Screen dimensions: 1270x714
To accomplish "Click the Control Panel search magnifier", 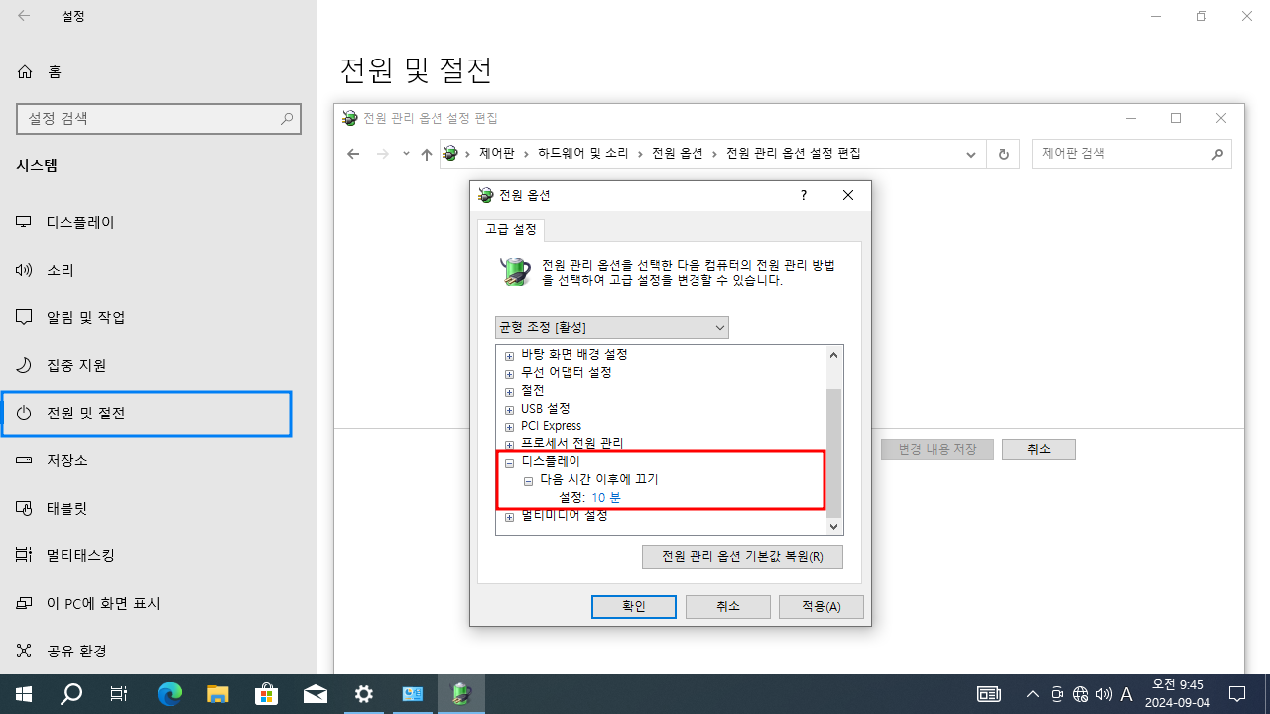I will pos(1217,154).
